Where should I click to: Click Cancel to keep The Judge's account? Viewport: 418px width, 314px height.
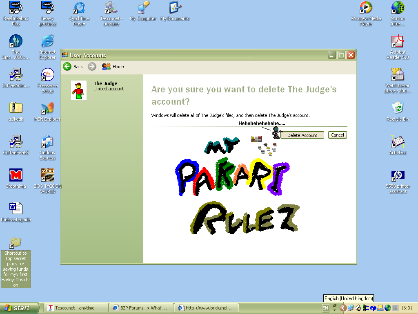click(337, 135)
